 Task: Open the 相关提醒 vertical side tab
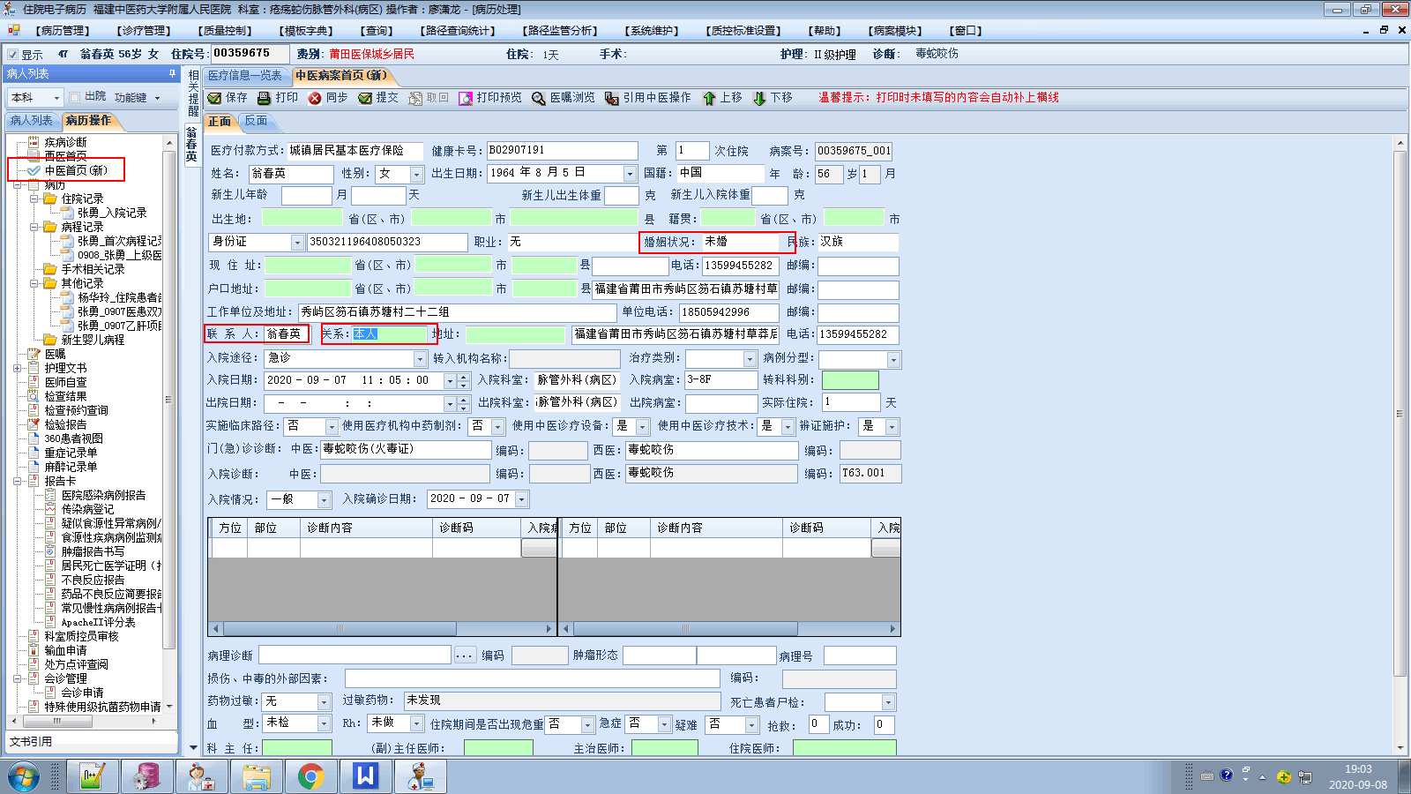click(x=193, y=94)
